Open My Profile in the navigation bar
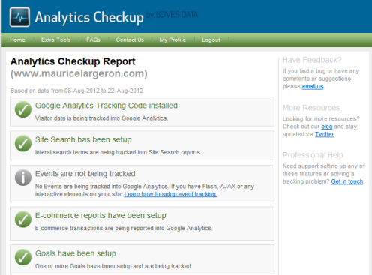The image size is (372, 275). point(172,40)
